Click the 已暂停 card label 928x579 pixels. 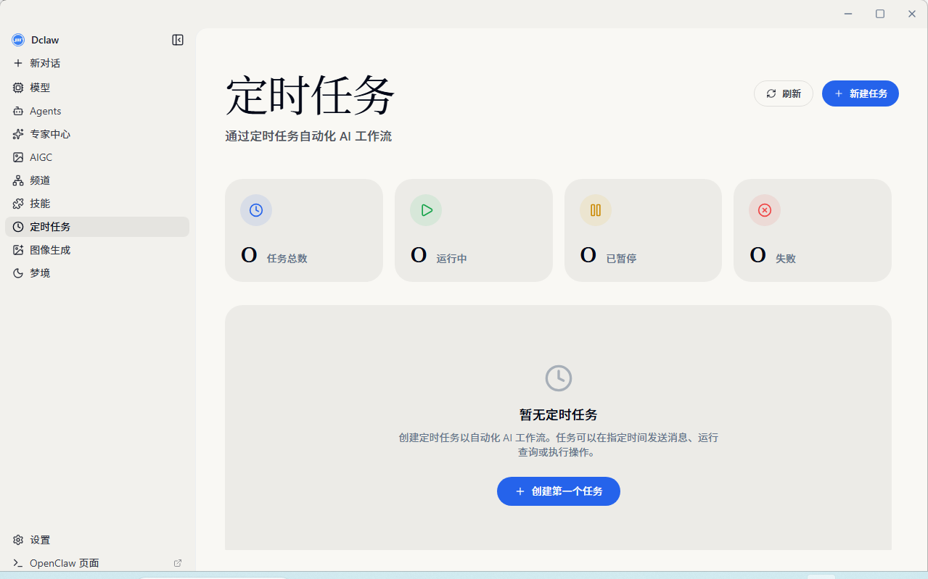point(622,259)
